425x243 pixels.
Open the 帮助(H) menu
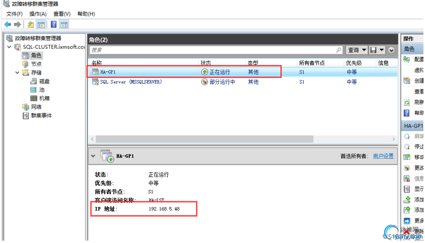point(86,14)
